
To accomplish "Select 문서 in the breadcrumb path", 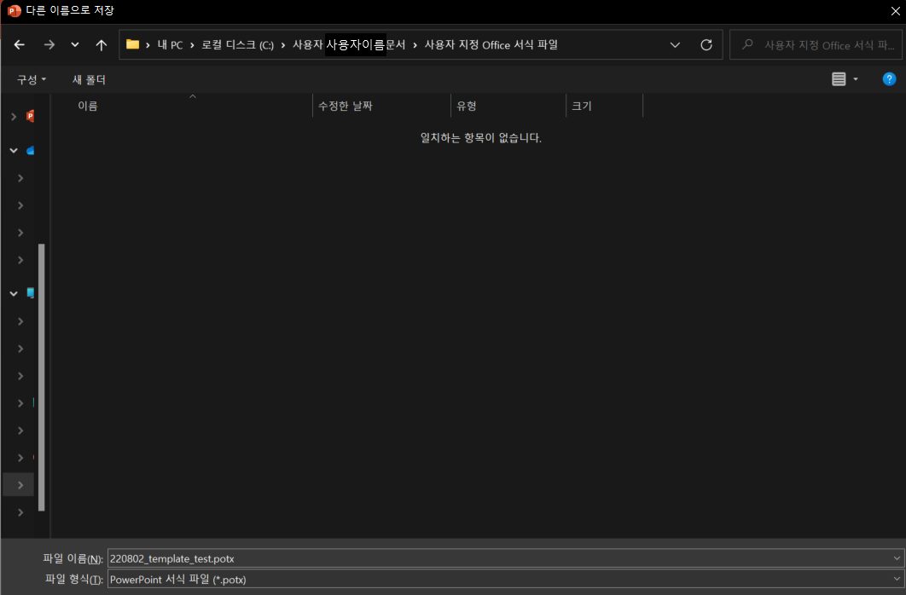I will coord(396,45).
